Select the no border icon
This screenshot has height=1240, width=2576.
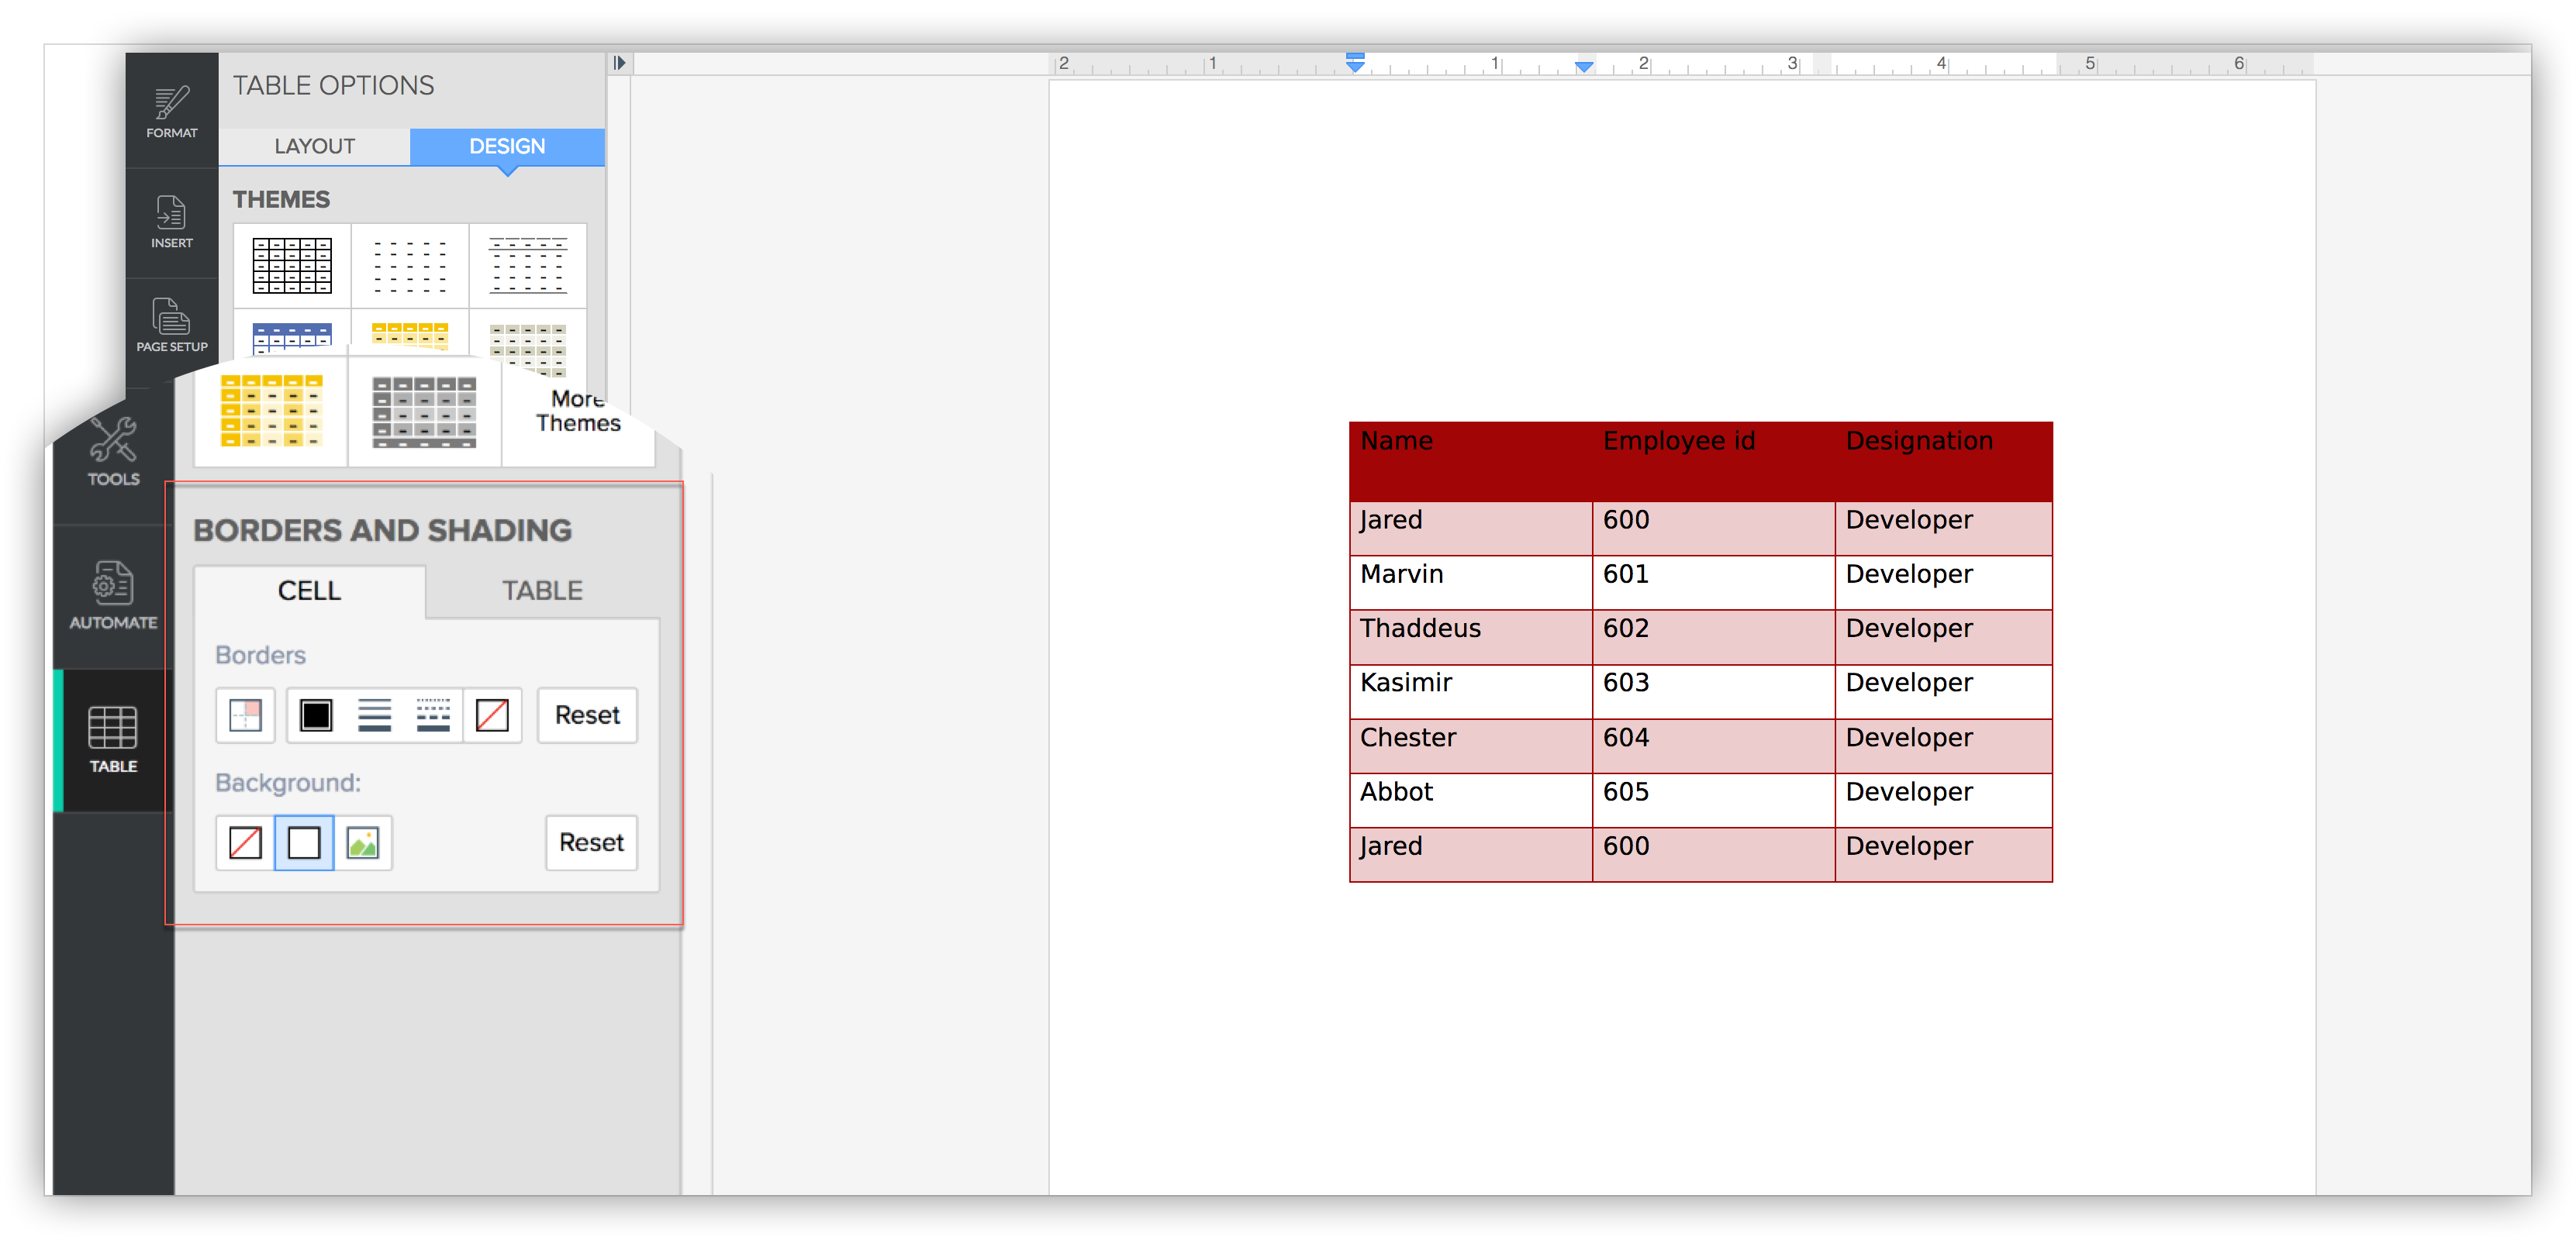coord(492,715)
